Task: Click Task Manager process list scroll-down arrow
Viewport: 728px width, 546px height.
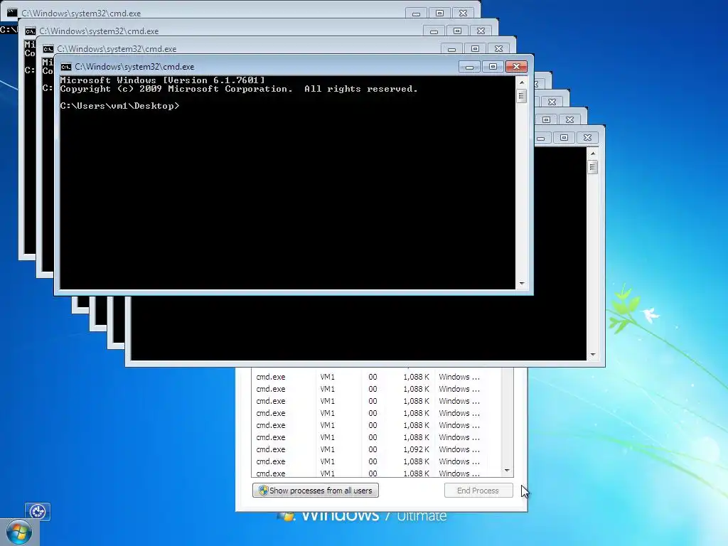Action: [x=507, y=471]
